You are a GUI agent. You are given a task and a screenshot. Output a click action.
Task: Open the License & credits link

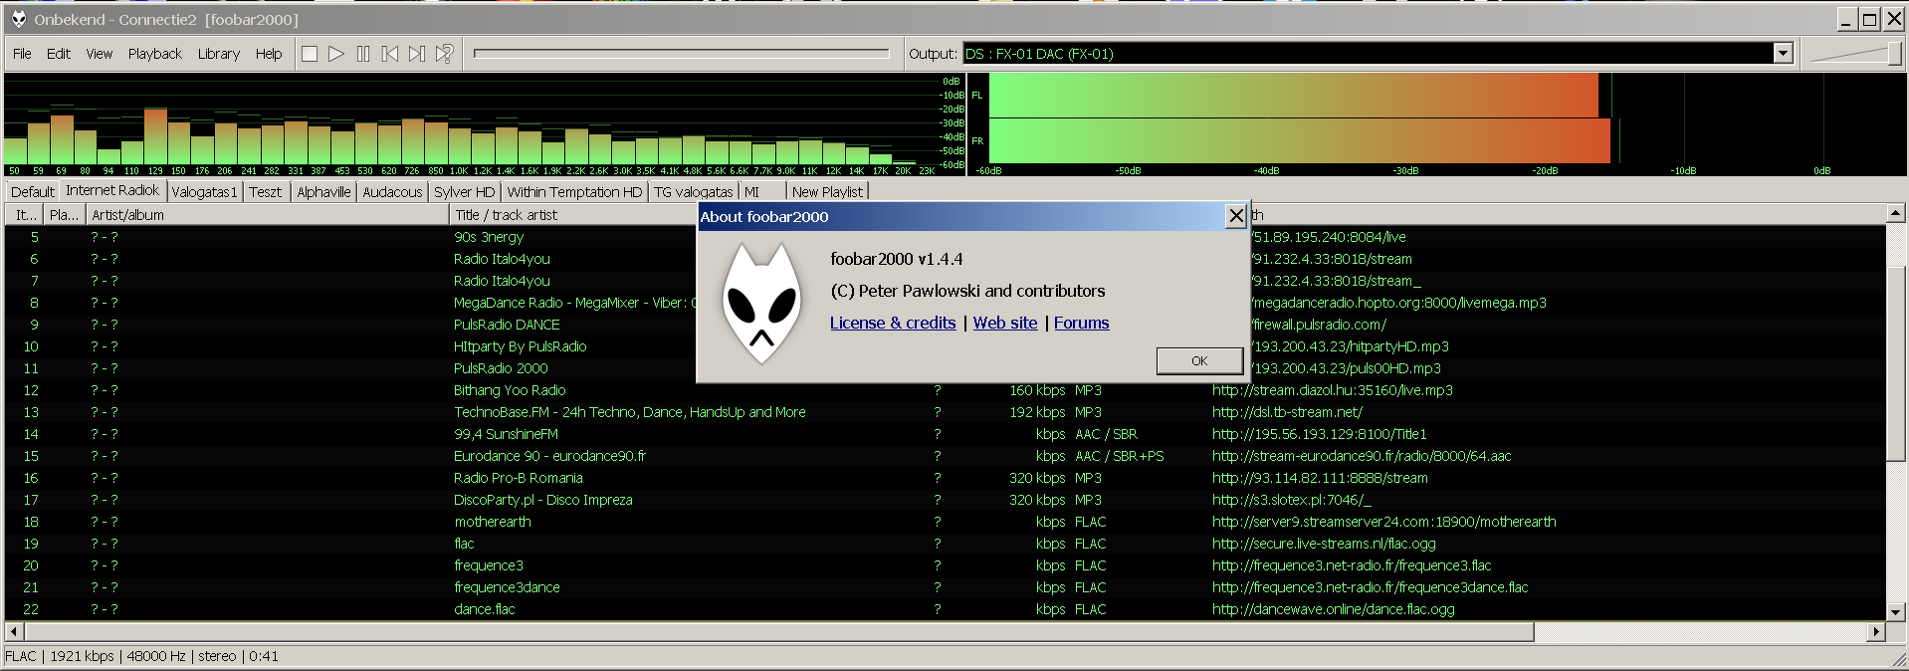[893, 323]
